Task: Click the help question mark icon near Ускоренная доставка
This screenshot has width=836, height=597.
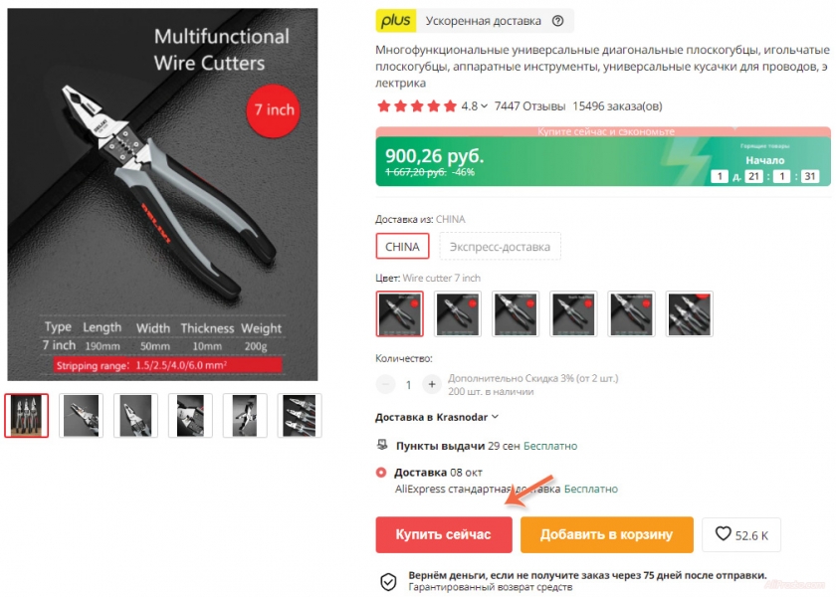Action: (557, 21)
